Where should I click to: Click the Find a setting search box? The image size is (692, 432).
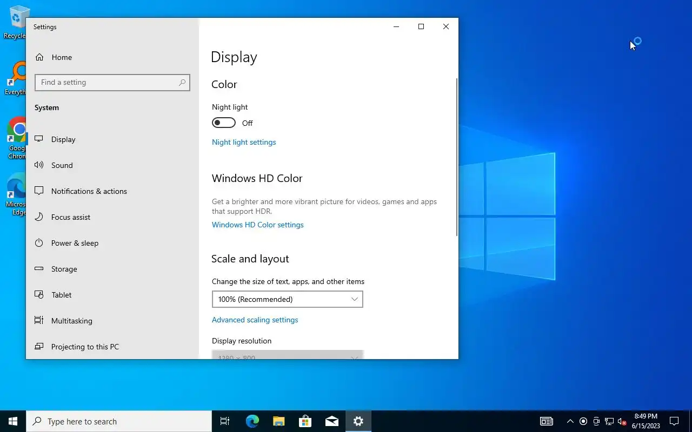pos(112,82)
